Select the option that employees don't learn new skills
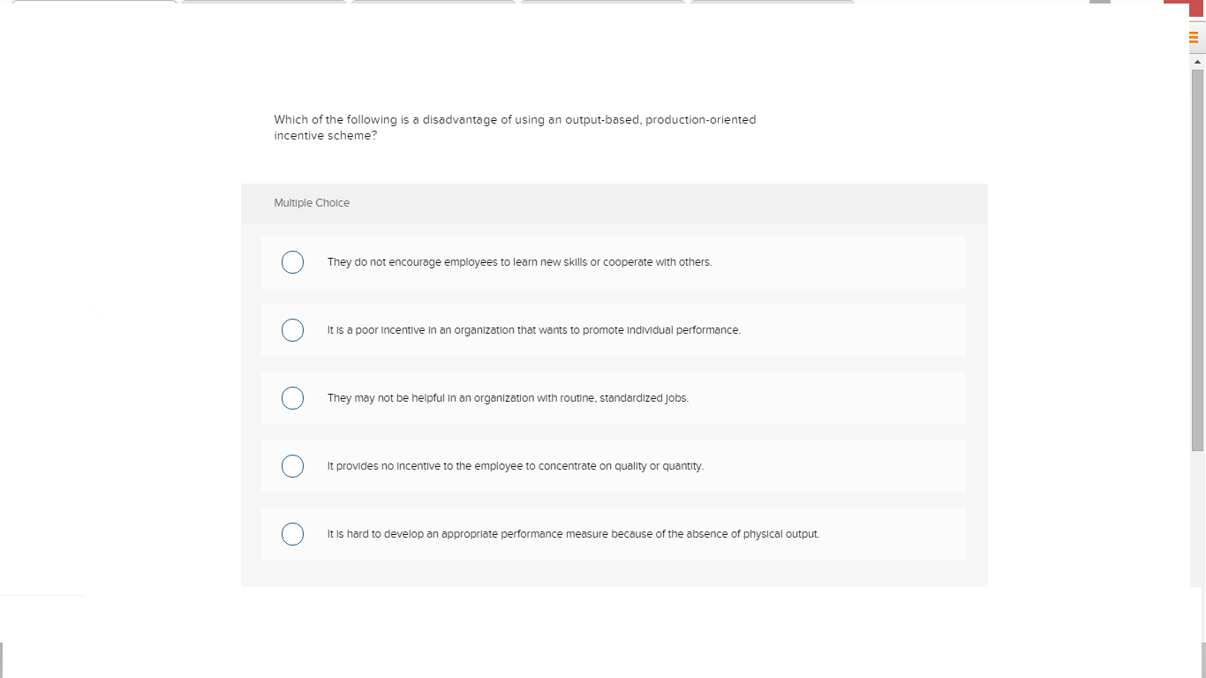This screenshot has width=1206, height=678. tap(292, 262)
